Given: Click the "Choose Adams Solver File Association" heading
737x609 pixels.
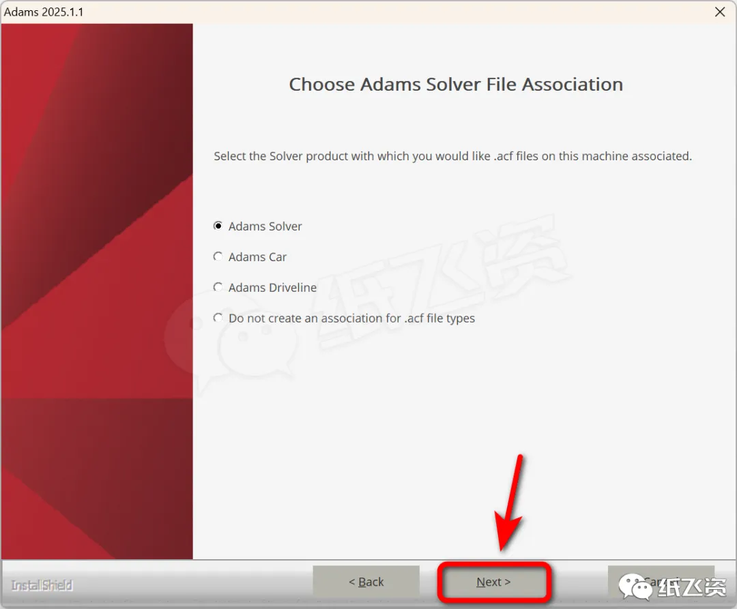Looking at the screenshot, I should 456,85.
